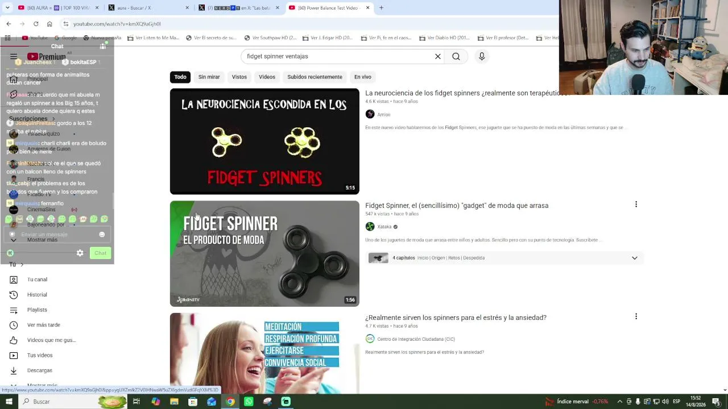Open the 'Ver Diablo HD' bookmark

[444, 38]
